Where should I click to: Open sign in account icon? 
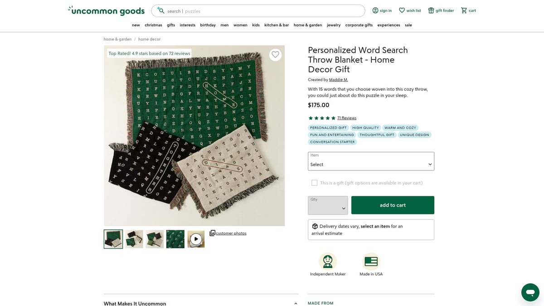375,10
